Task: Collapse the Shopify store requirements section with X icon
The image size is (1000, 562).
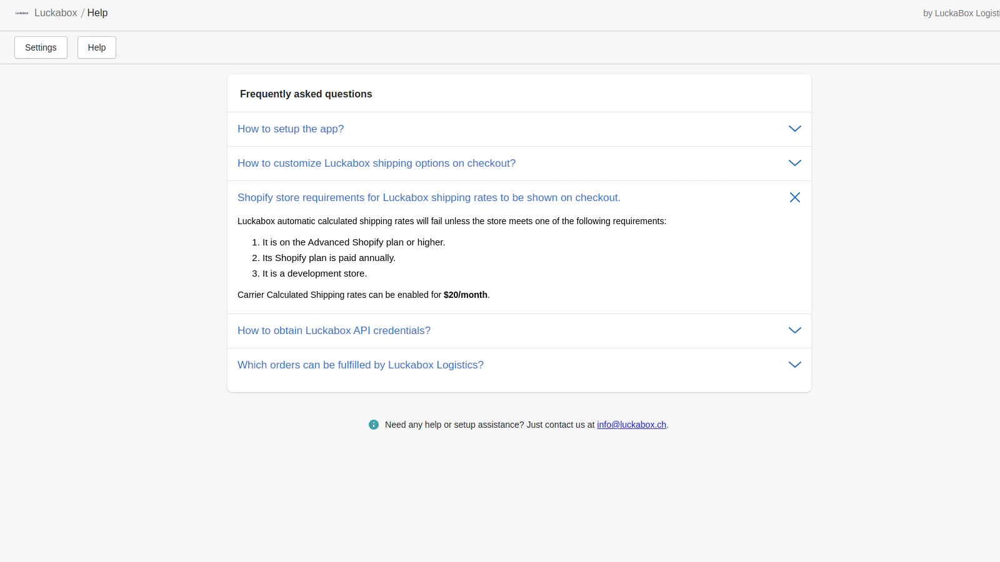Action: coord(795,197)
